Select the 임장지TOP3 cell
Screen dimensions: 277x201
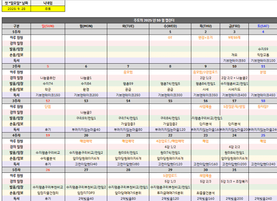[x=86, y=193]
